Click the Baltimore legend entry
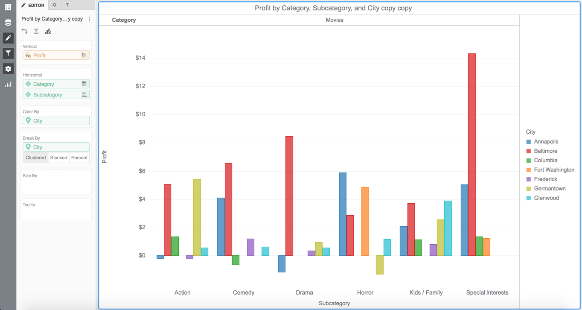 [x=545, y=151]
